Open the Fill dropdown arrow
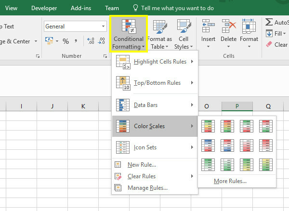Viewport: 289px width, 211px height. 285,34
